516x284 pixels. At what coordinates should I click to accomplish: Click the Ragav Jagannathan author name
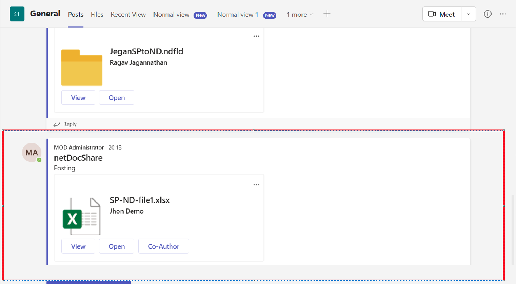[x=139, y=62]
